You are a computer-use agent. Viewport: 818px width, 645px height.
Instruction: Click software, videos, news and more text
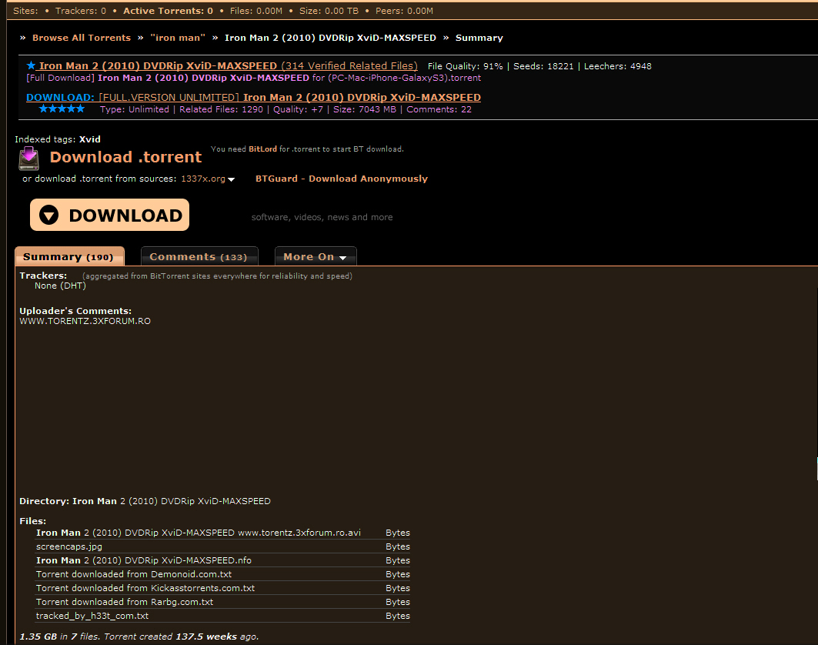click(x=322, y=217)
